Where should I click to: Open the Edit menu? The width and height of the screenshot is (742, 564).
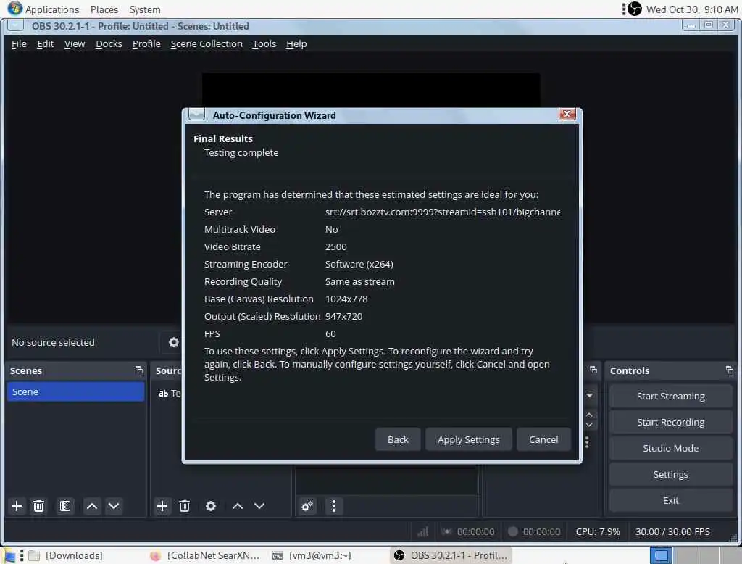(x=46, y=44)
